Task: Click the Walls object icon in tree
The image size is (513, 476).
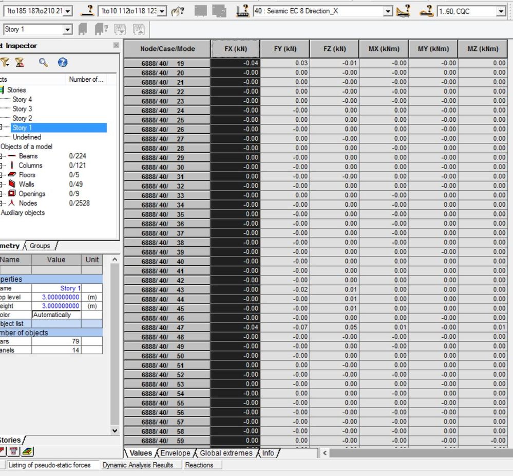Action: point(12,185)
